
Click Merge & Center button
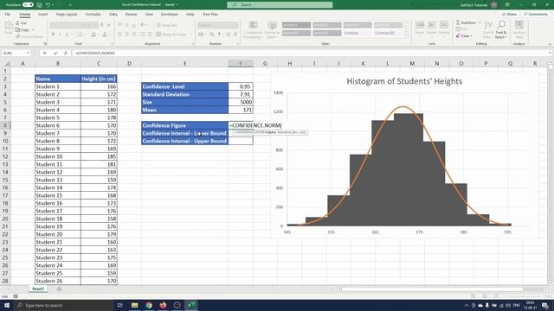tap(171, 35)
